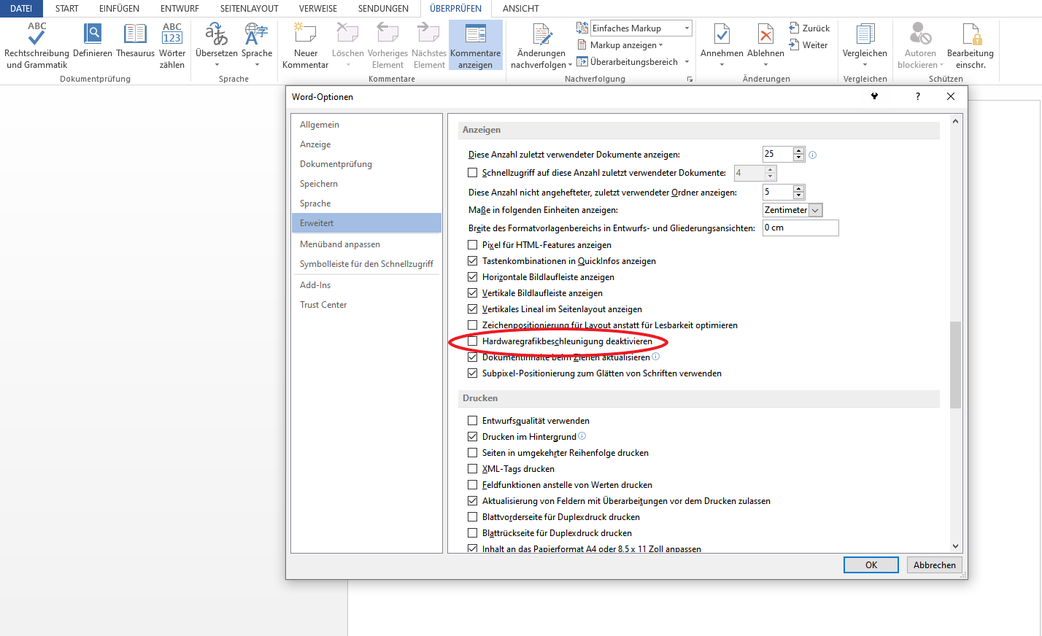Viewport: 1042px width, 636px height.
Task: Select Allgemein options category
Action: point(366,125)
